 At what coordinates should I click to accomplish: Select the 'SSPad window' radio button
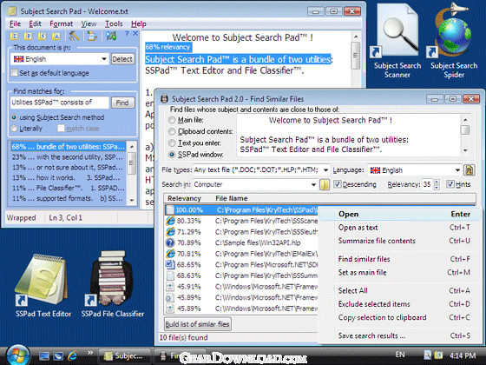tap(172, 155)
